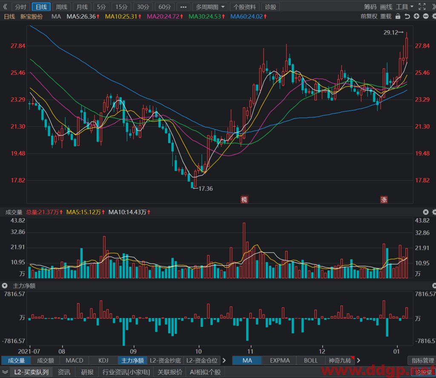Click the 涨 marker on chart
Screen dimensions: 436x378
pos(384,199)
